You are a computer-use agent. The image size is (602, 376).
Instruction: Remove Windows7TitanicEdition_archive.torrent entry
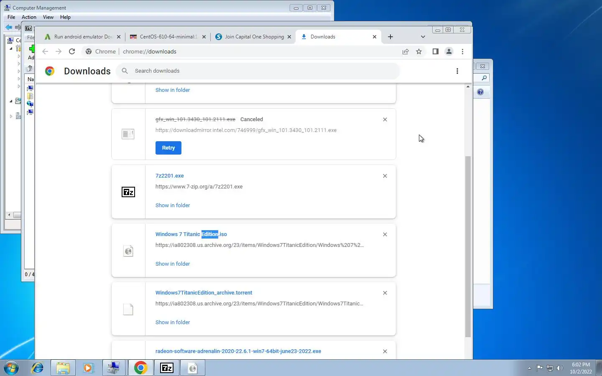tap(385, 293)
